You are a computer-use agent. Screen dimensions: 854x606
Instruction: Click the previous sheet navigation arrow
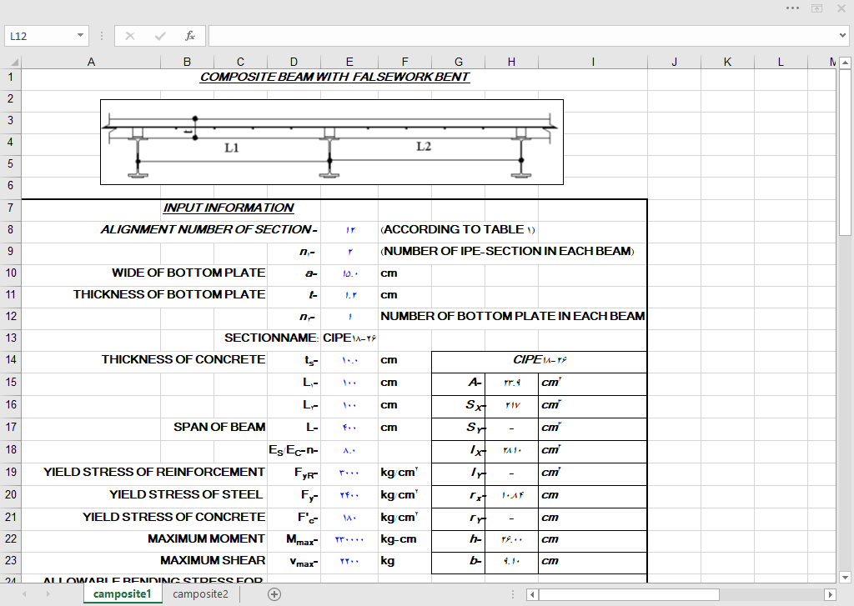pyautogui.click(x=24, y=594)
